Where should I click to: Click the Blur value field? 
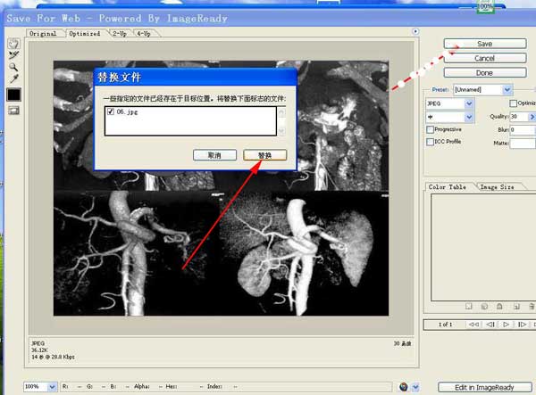(523, 129)
